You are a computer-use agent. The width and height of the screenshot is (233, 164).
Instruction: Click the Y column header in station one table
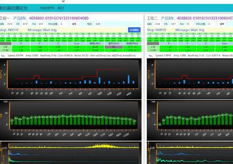[40, 43]
